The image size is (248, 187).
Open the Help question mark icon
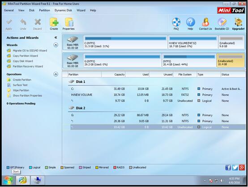tap(190, 22)
